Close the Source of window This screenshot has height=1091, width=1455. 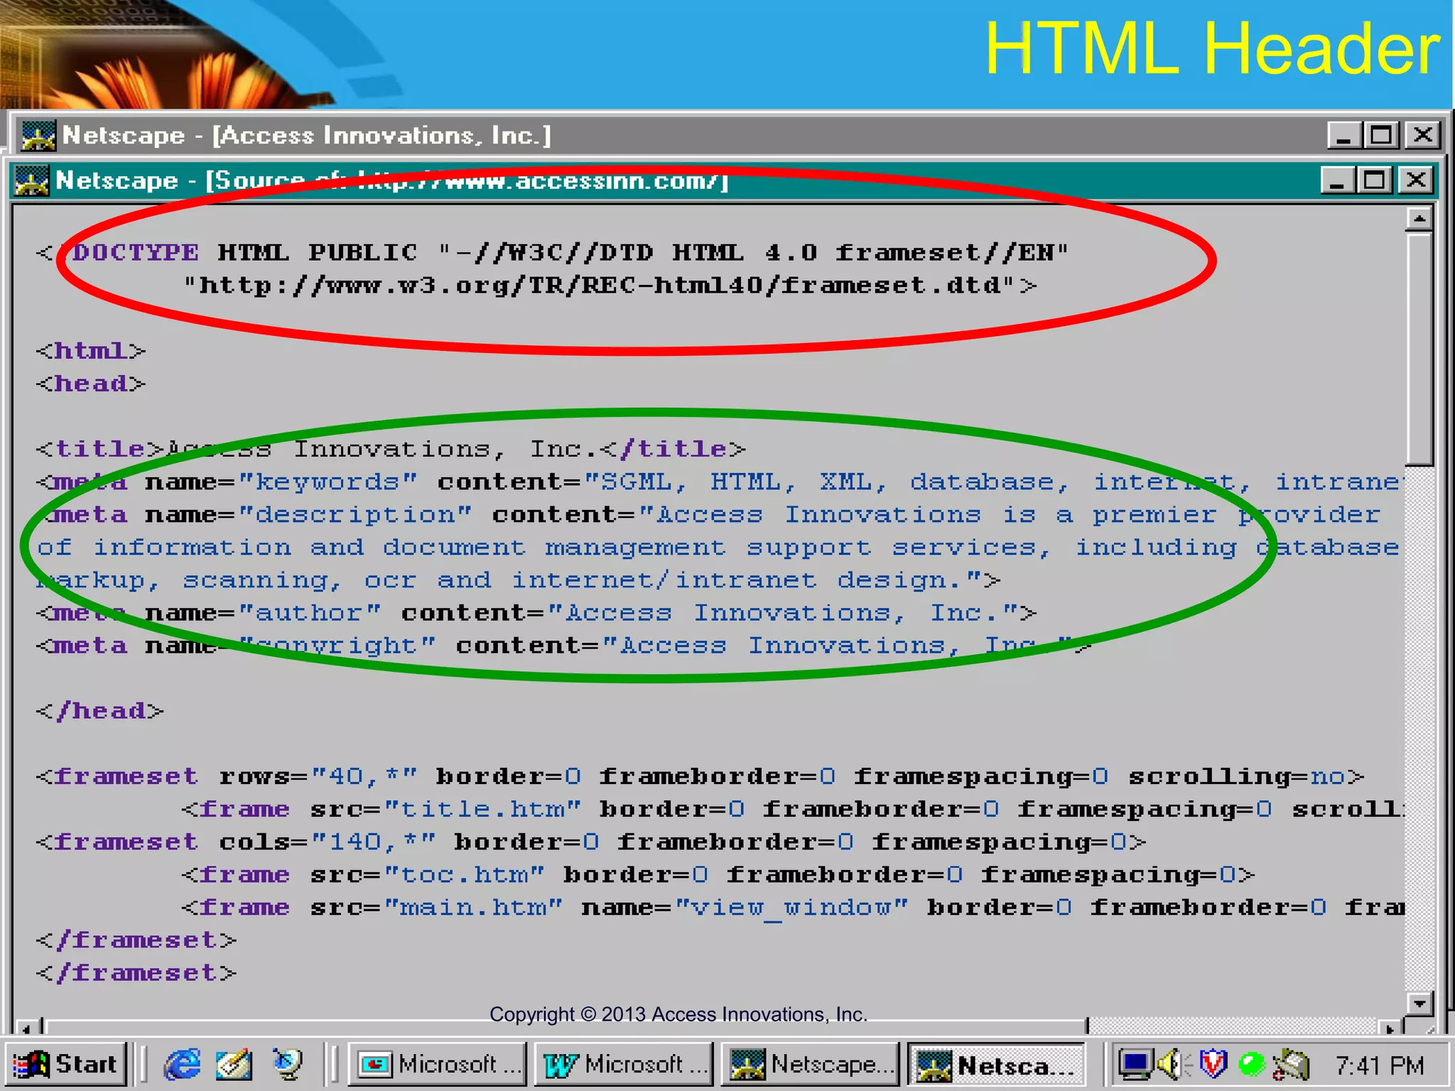coord(1415,180)
